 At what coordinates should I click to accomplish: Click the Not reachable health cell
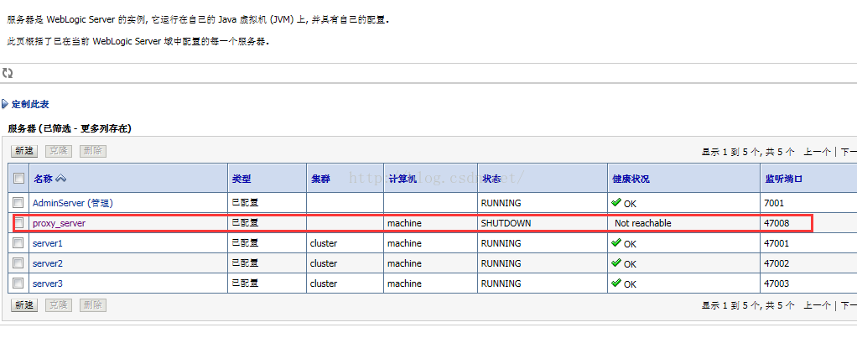[642, 223]
